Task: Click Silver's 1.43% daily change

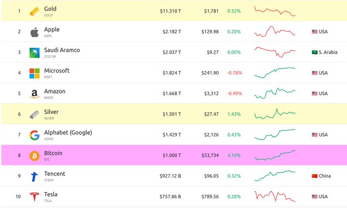Action: (x=234, y=114)
